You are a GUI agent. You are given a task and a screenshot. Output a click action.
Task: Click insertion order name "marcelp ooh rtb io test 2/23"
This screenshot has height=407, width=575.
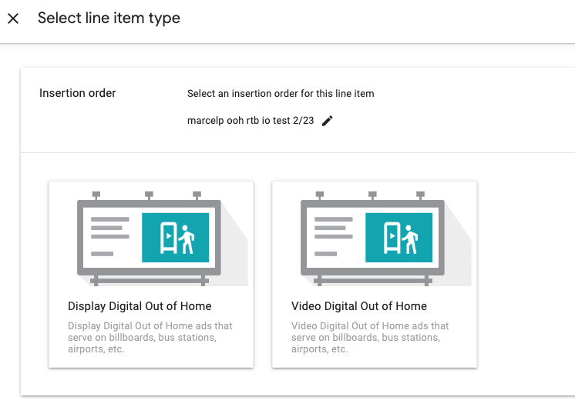[251, 121]
